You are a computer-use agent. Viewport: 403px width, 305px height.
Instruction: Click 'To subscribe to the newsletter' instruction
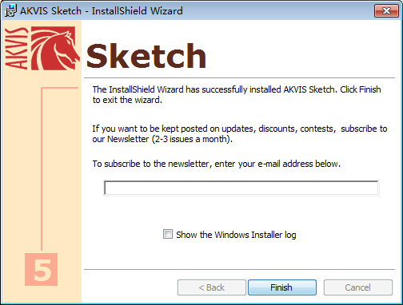point(216,164)
